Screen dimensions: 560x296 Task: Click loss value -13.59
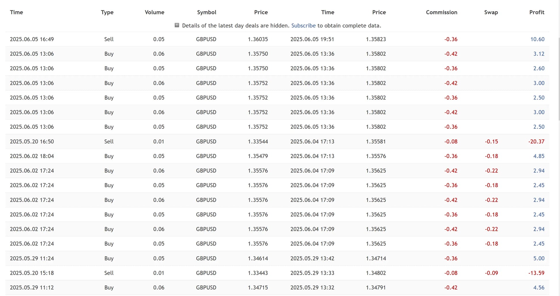536,273
